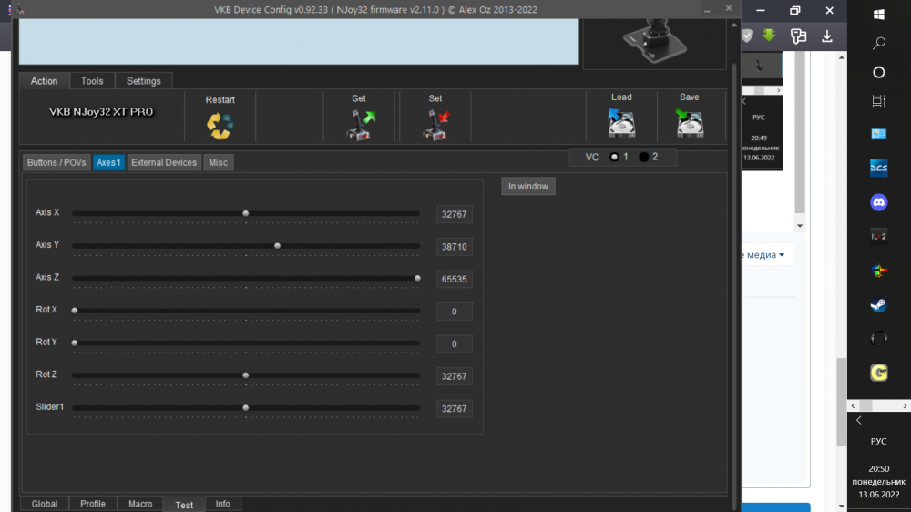The width and height of the screenshot is (911, 512).
Task: Open the Settings tab
Action: [144, 81]
